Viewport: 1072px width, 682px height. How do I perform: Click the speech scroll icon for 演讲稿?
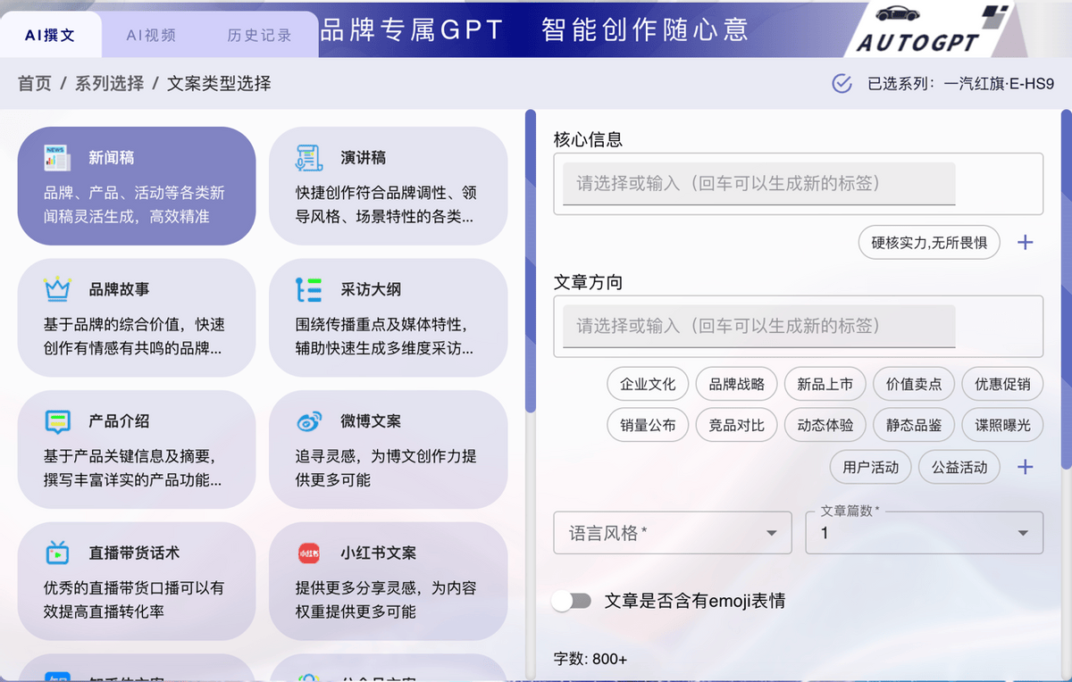pos(309,158)
